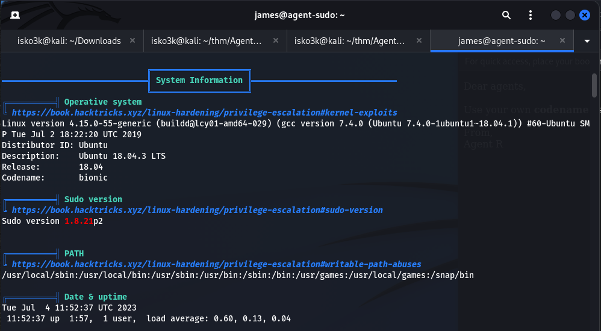
Task: Expand the tab list dropdown arrow
Action: point(587,41)
